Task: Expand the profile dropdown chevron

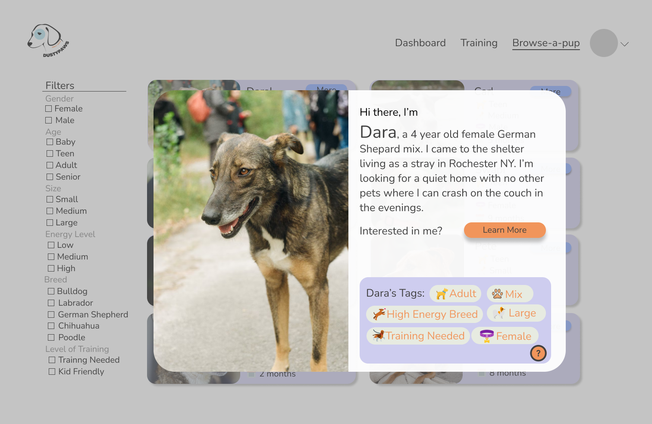Action: tap(624, 44)
